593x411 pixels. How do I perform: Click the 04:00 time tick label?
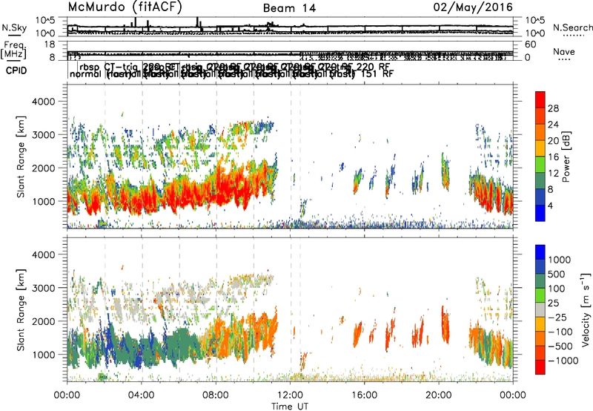click(x=141, y=395)
